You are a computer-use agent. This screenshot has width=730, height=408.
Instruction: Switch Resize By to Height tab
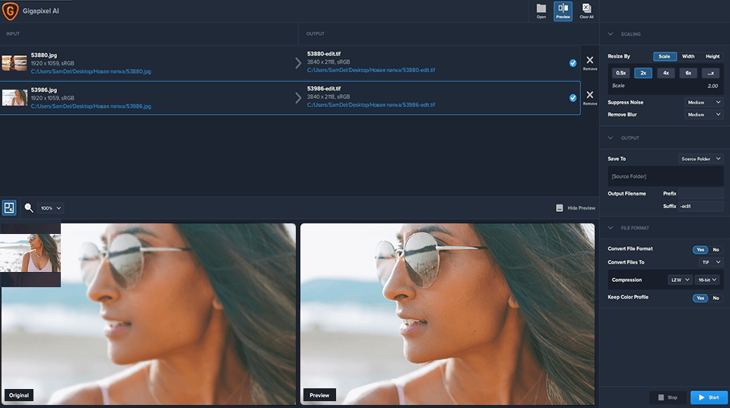tap(713, 56)
